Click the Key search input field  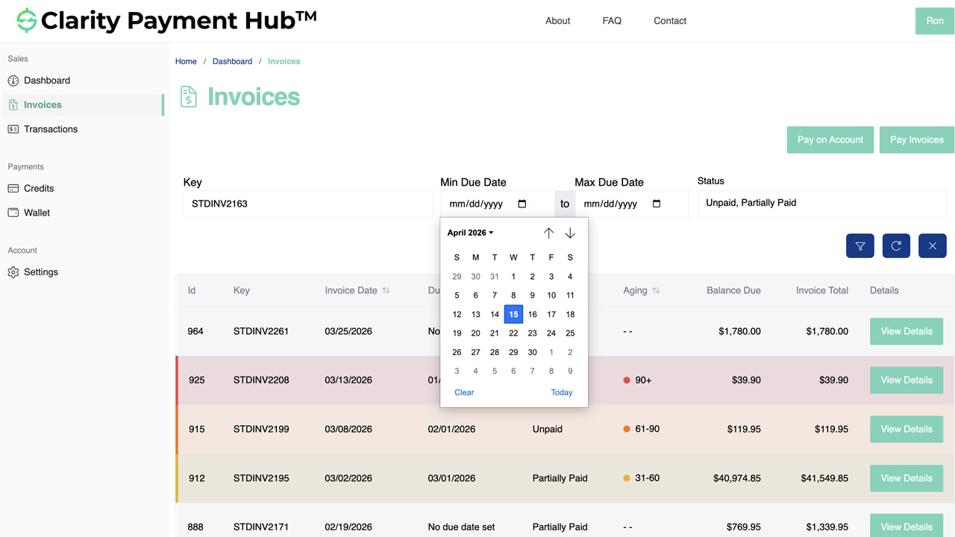click(x=307, y=203)
